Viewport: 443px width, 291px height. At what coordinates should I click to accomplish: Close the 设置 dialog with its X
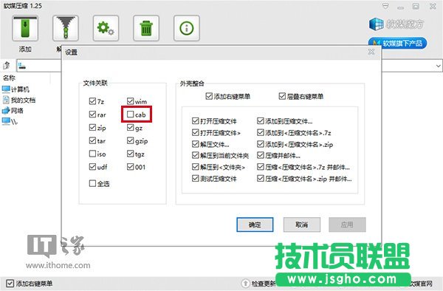tap(371, 52)
